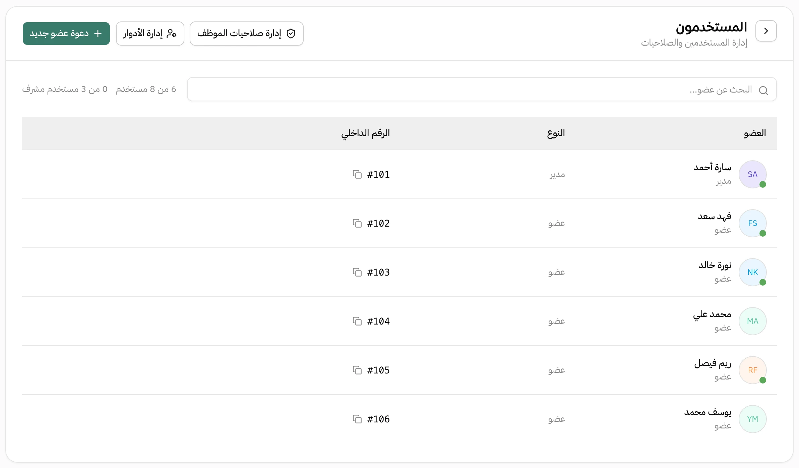The width and height of the screenshot is (799, 468).
Task: Select the name سارة أحمد
Action: [712, 167]
